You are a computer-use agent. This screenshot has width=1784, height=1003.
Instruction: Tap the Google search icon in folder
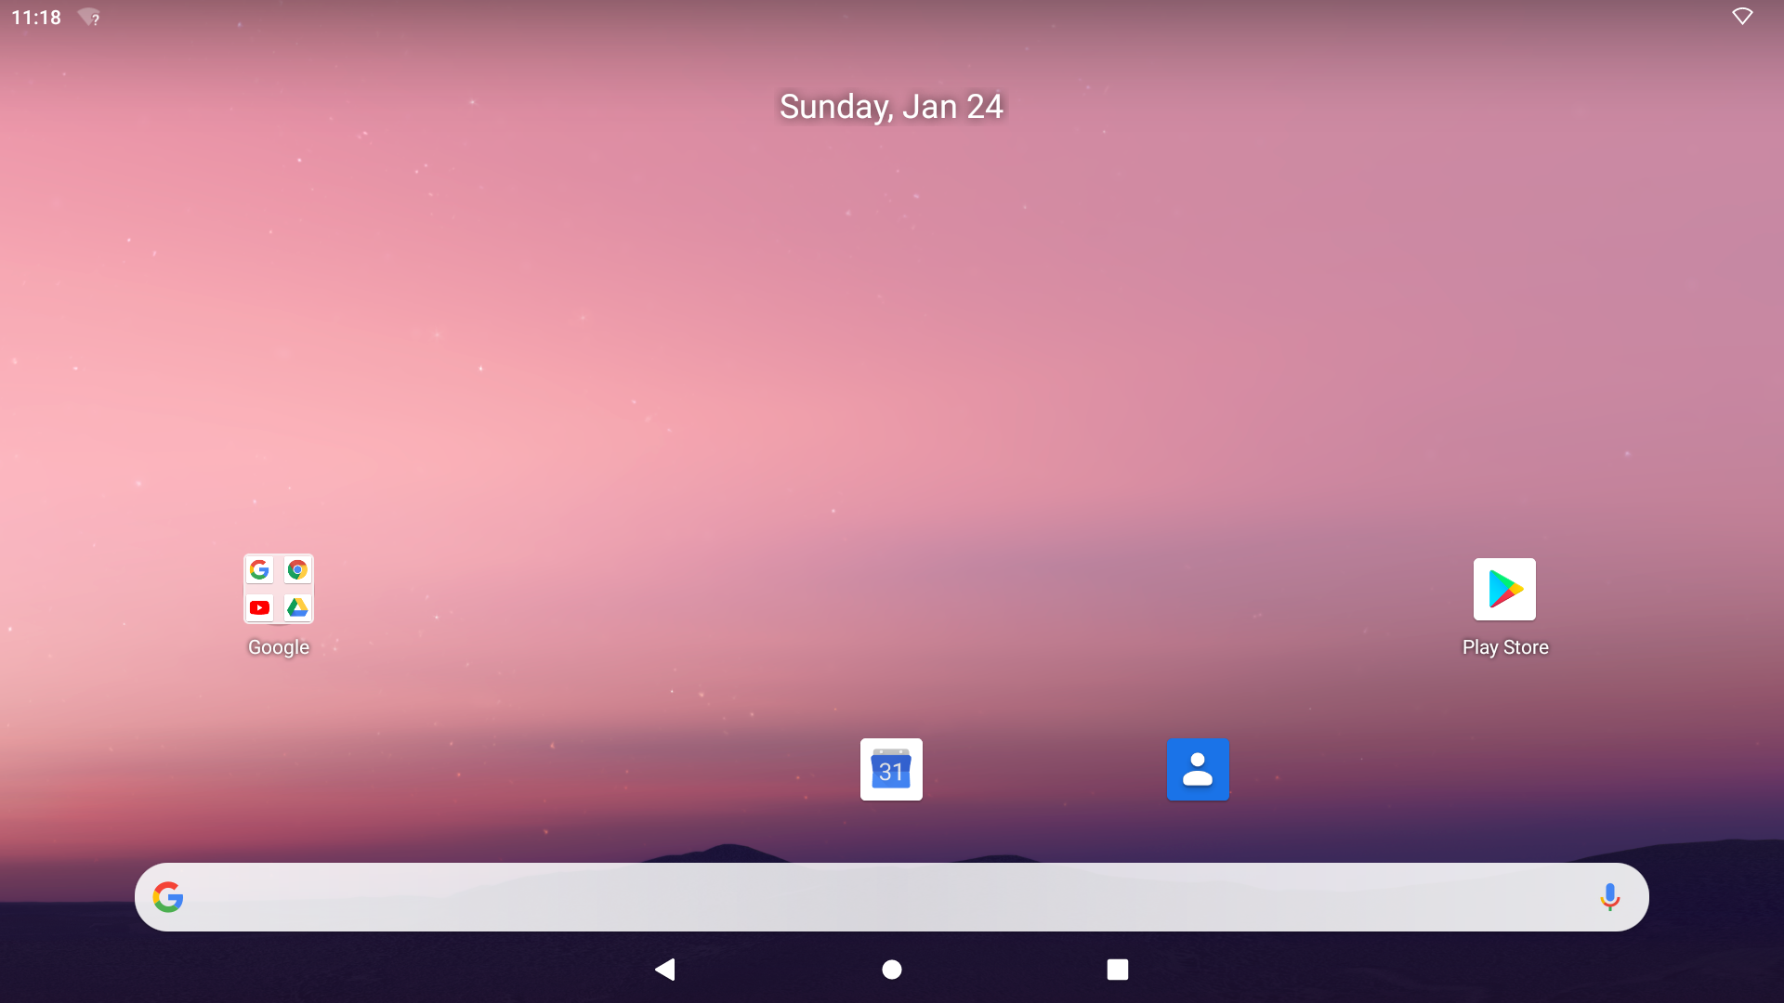(x=260, y=569)
